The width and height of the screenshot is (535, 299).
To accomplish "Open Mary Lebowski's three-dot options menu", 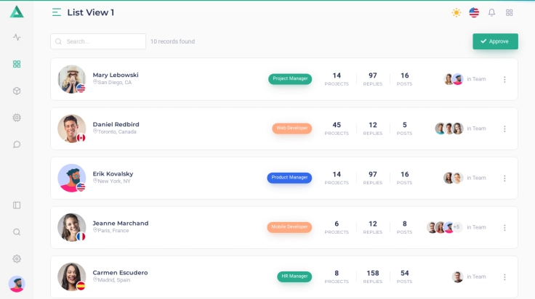I will click(504, 79).
